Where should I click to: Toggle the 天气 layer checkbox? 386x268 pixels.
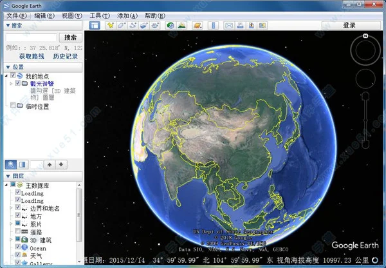(18, 254)
